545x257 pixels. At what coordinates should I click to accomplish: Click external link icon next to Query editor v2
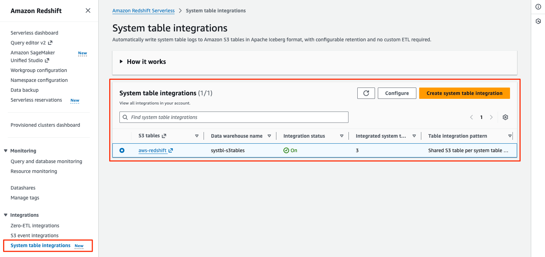pyautogui.click(x=50, y=43)
